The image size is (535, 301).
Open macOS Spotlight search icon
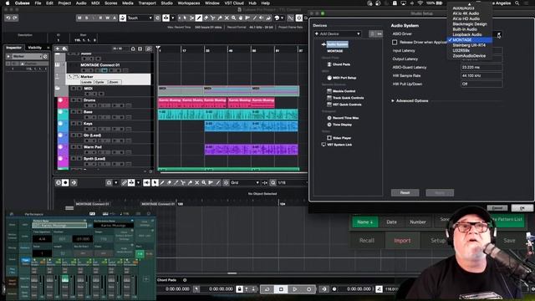pos(517,3)
